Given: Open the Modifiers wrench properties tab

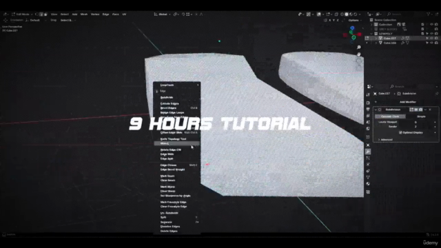Looking at the screenshot, I should [368, 152].
